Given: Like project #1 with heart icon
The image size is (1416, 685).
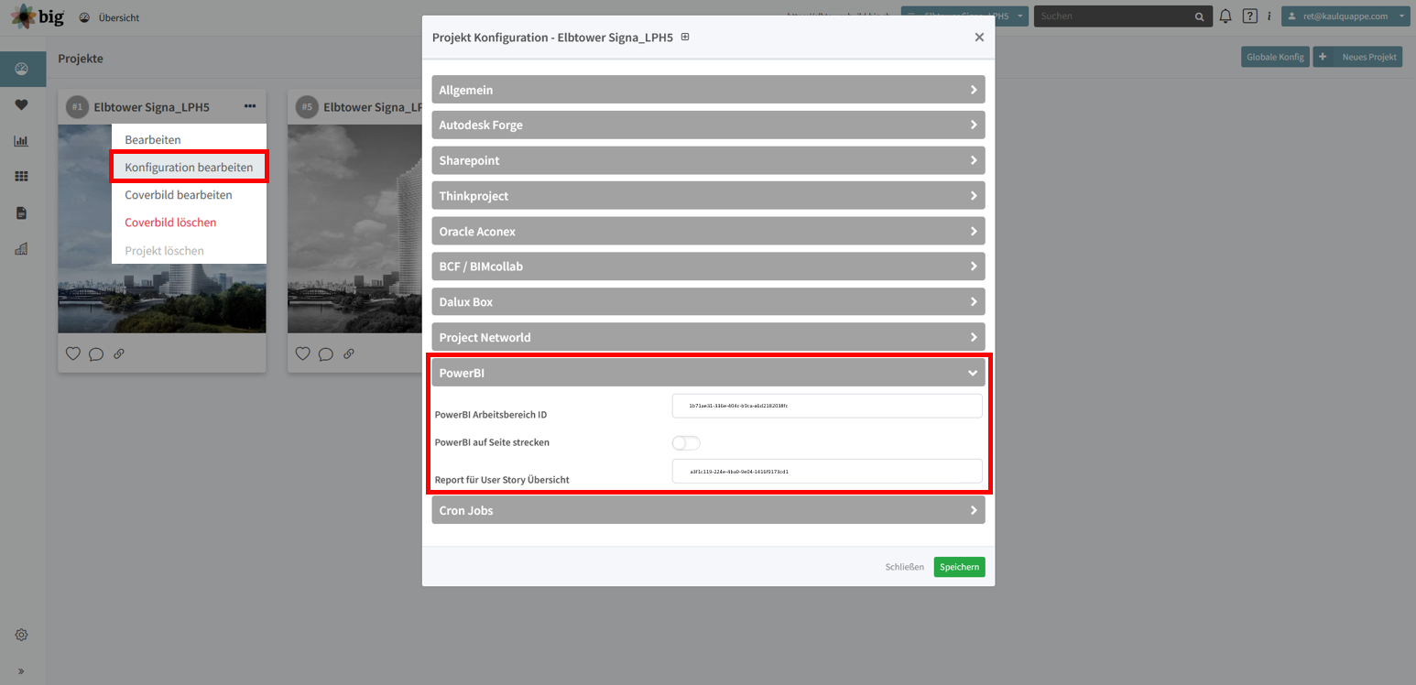Looking at the screenshot, I should tap(73, 353).
